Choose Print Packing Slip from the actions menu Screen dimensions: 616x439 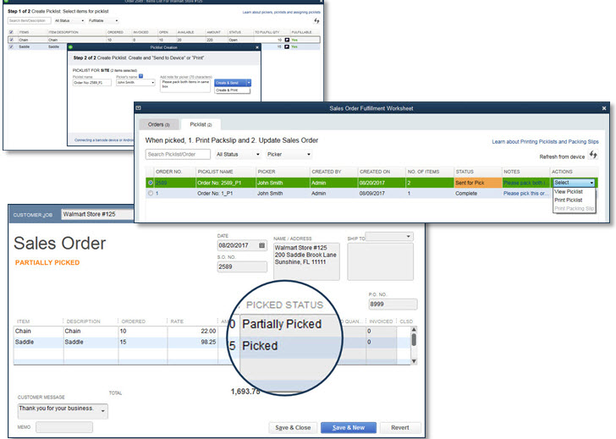(x=574, y=209)
